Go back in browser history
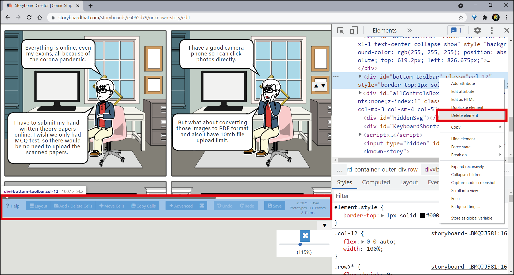Image resolution: width=514 pixels, height=275 pixels. pos(8,17)
